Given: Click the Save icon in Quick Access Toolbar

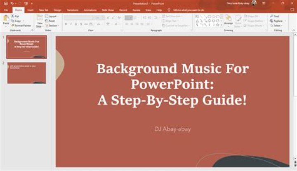Looking at the screenshot, I should coord(6,3).
